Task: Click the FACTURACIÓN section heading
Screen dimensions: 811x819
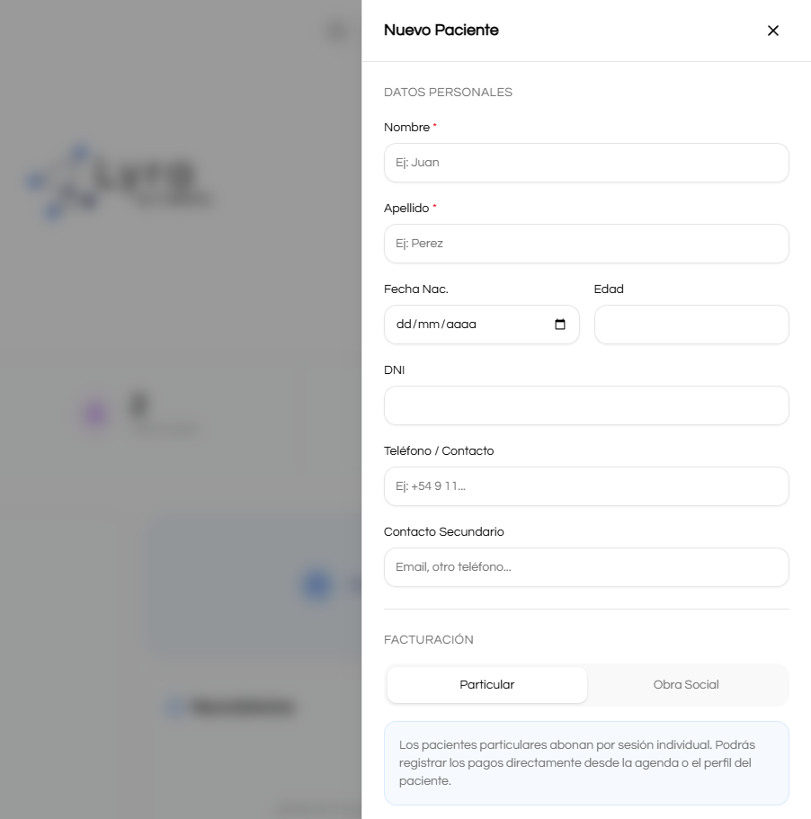Action: 428,640
